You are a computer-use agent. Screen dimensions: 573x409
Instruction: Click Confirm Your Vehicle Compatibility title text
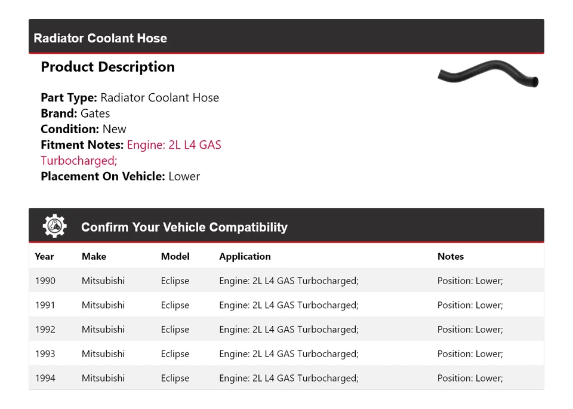click(x=184, y=227)
